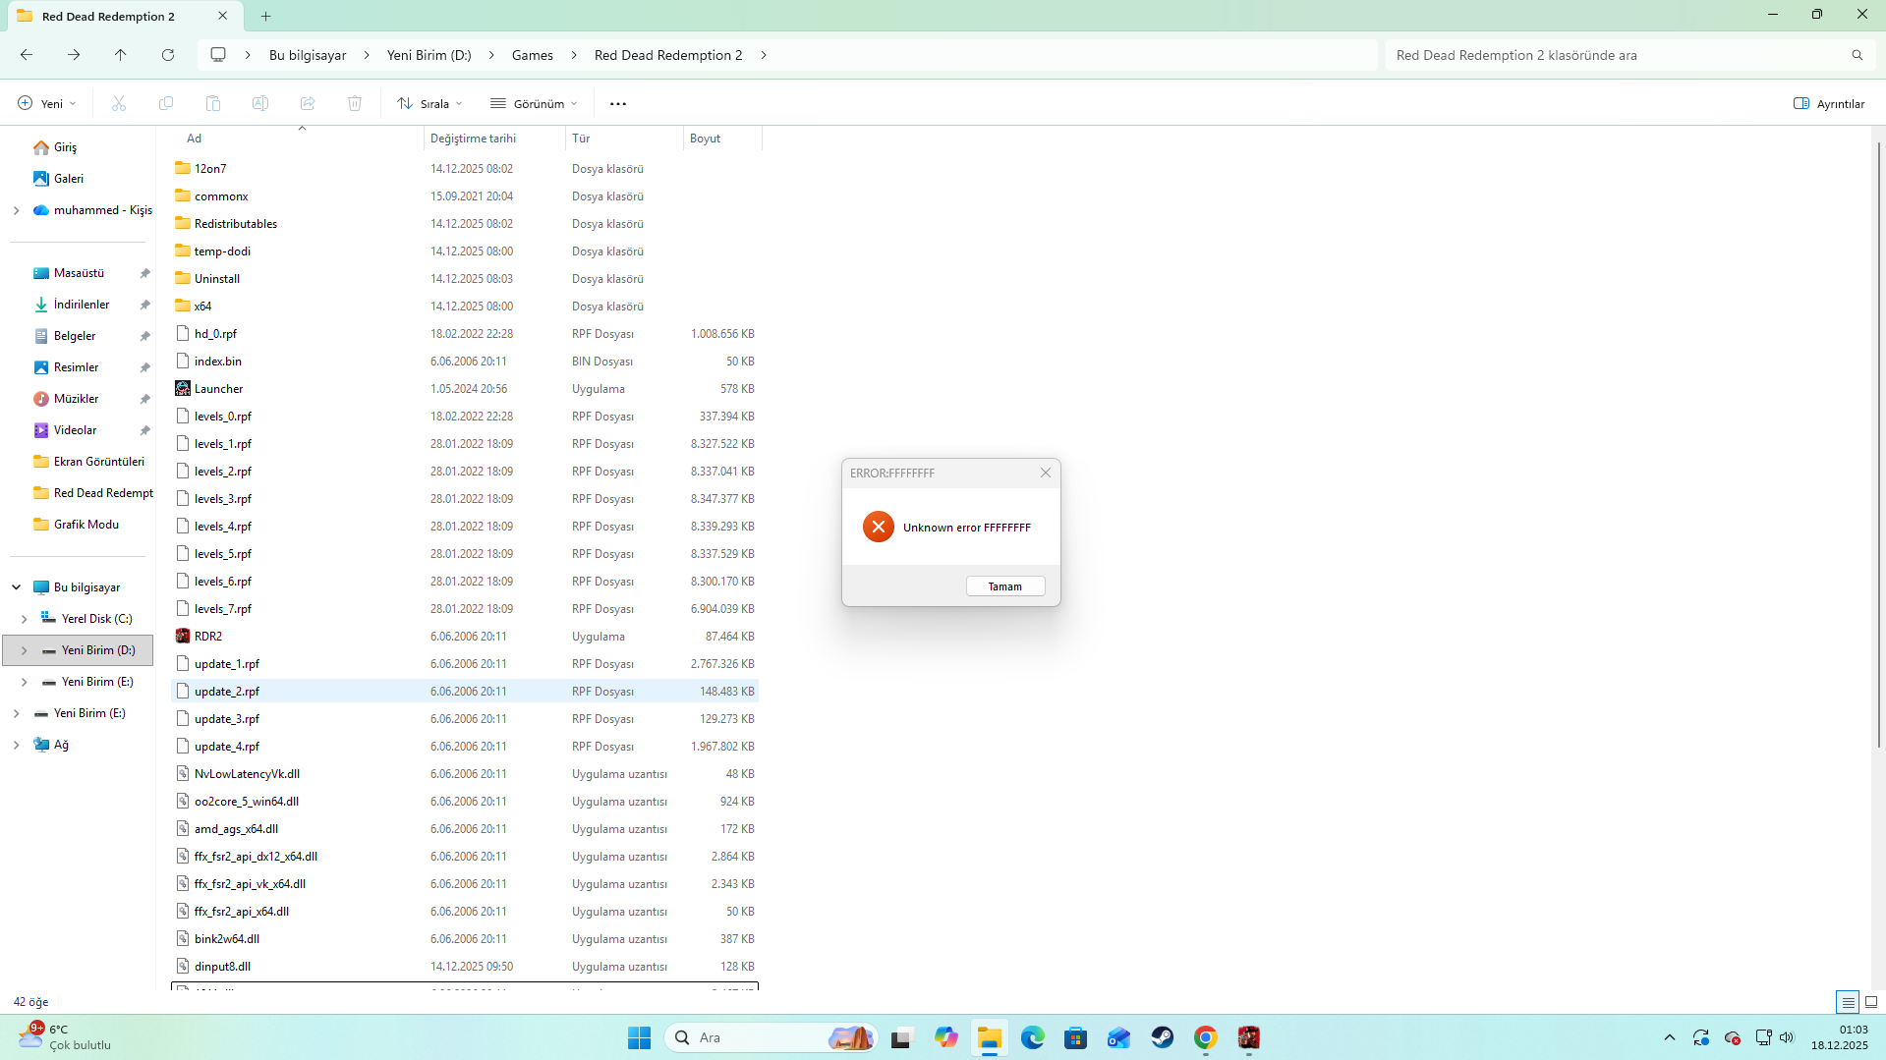Go up one folder level
Viewport: 1886px width, 1060px height.
point(121,55)
